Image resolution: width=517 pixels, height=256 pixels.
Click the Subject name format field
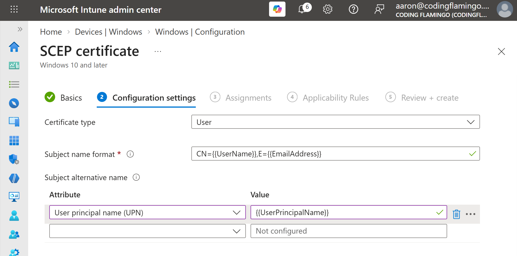pos(336,154)
